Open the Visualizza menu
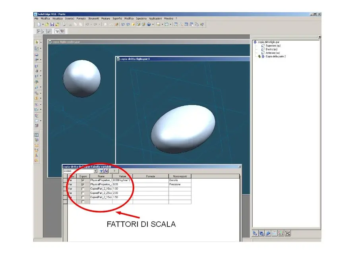 pos(57,19)
